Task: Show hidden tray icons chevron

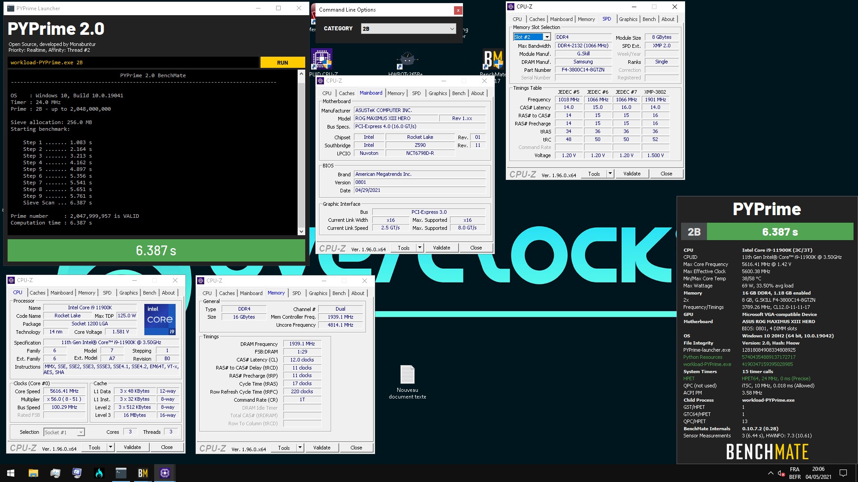Action: [x=770, y=473]
